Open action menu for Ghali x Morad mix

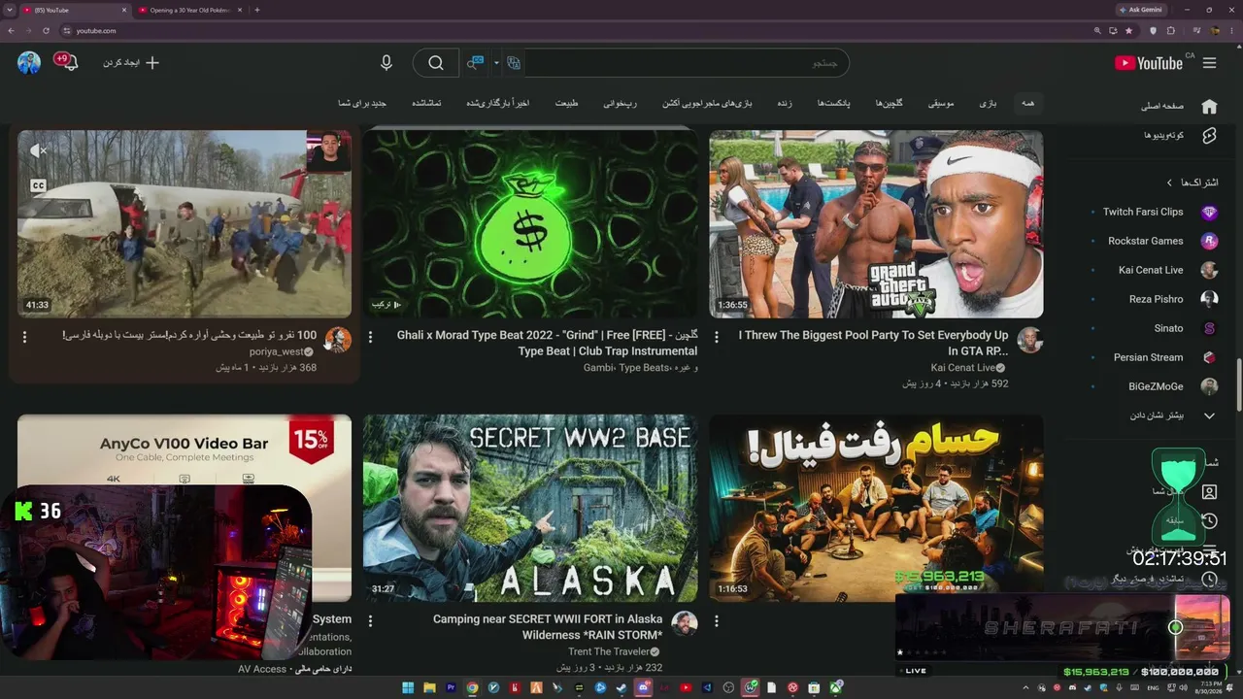coord(371,337)
